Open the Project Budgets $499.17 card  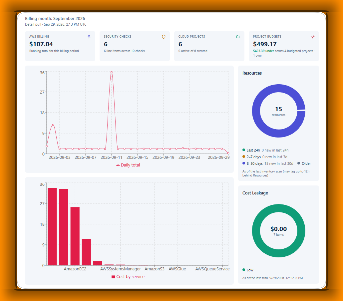(284, 46)
